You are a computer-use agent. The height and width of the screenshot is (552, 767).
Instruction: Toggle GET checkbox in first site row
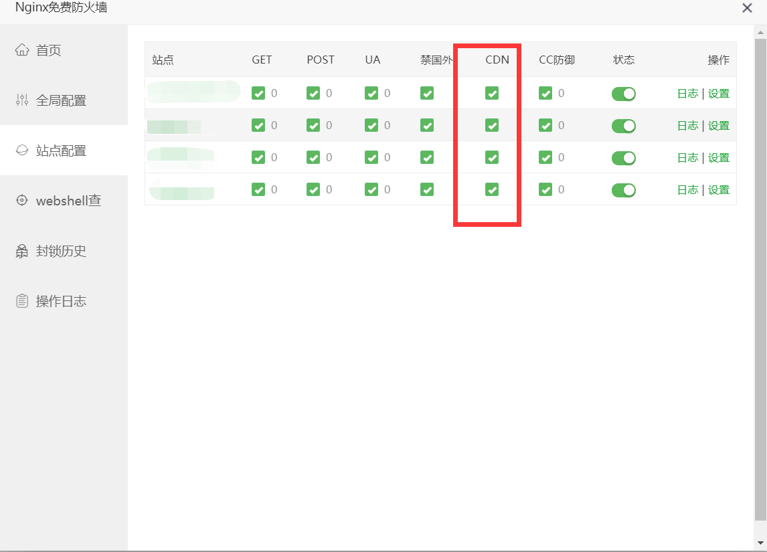tap(258, 93)
